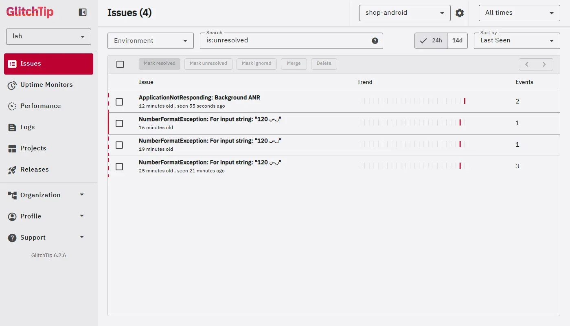
Task: Click the Merge button
Action: pyautogui.click(x=294, y=64)
